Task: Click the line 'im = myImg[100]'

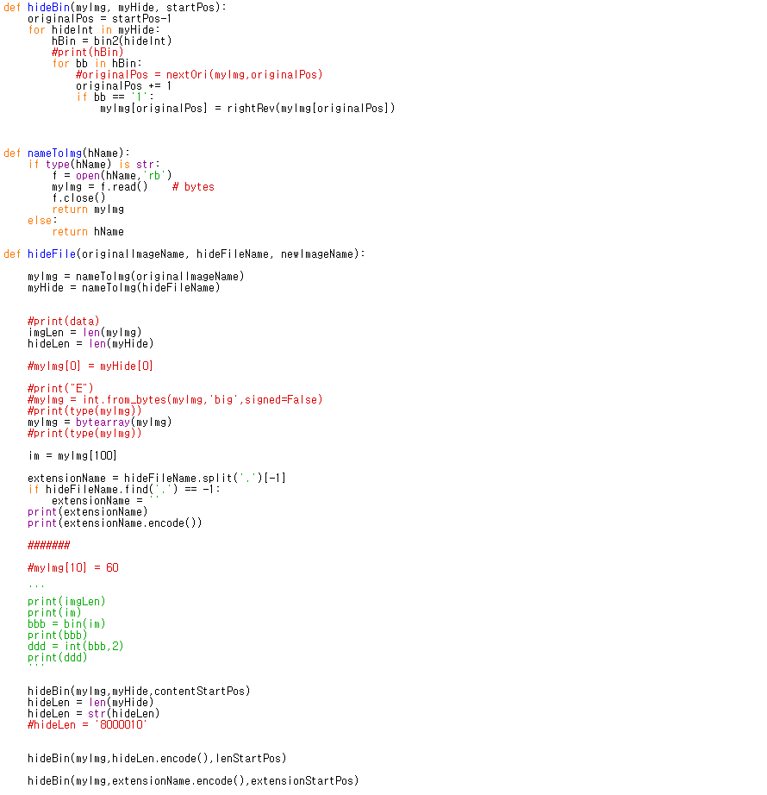Action: click(72, 455)
